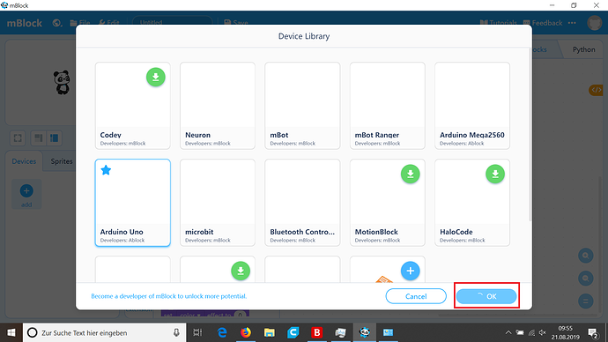
Task: Open the Windows Start menu
Action: tap(11, 332)
